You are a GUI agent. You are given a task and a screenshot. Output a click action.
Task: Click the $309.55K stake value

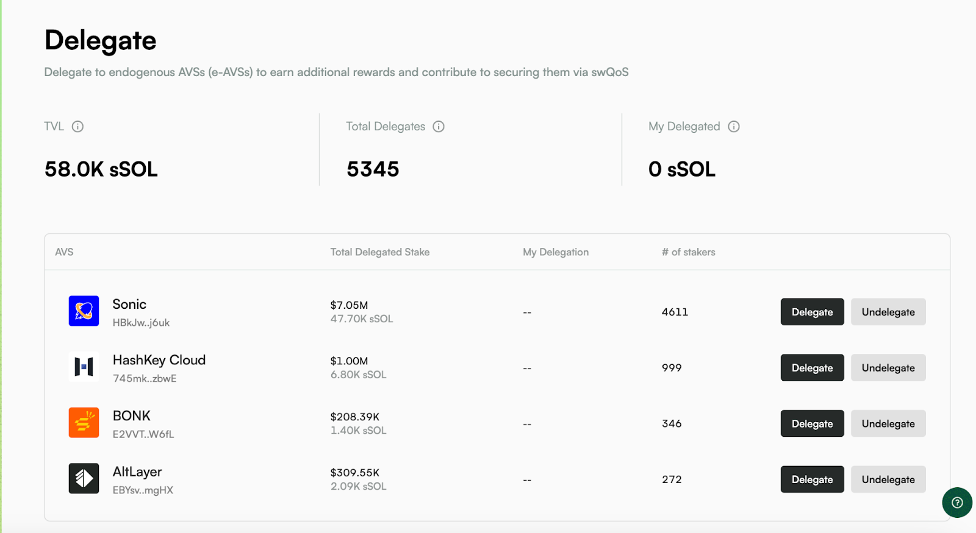[x=355, y=473]
